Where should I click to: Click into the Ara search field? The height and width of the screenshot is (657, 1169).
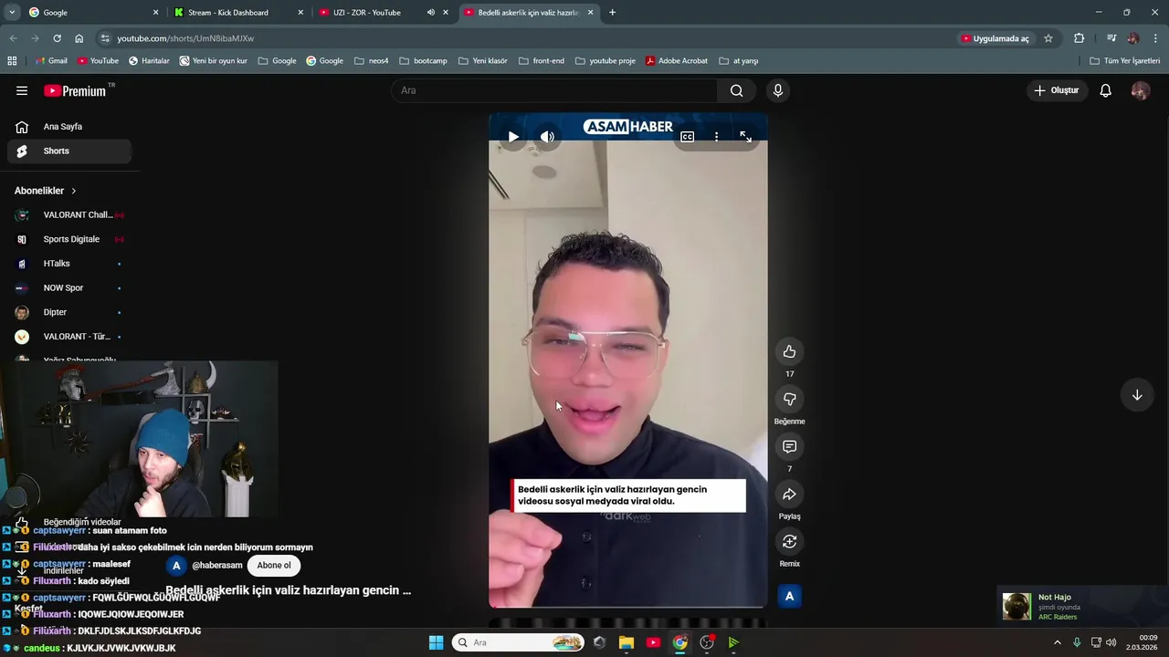tap(554, 90)
